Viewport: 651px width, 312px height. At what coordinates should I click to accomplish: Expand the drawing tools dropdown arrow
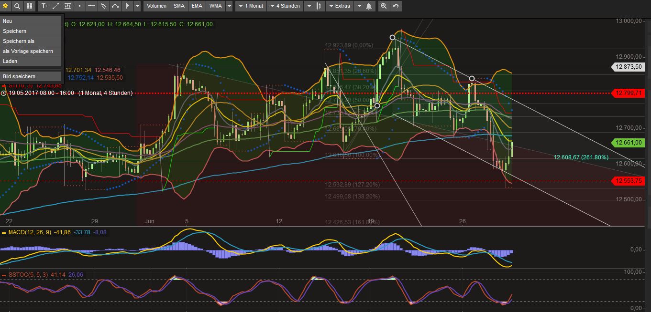(x=138, y=6)
